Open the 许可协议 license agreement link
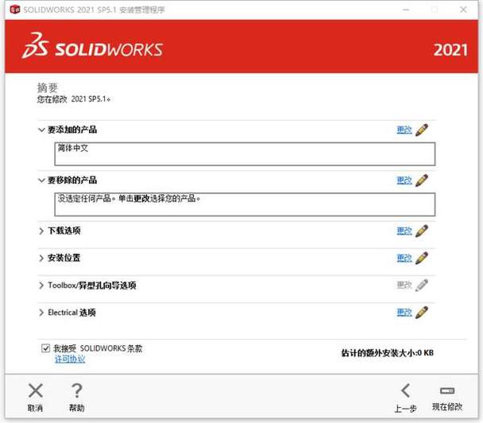The width and height of the screenshot is (483, 423). [70, 359]
